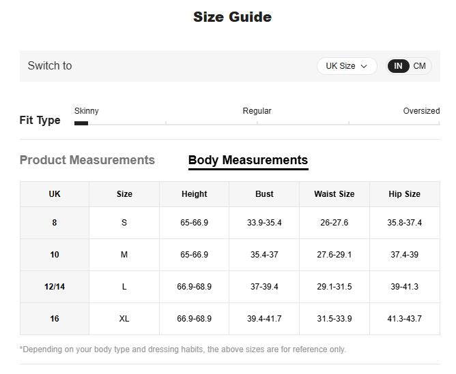456x374 pixels.
Task: Click the XL size cell
Action: click(x=124, y=319)
